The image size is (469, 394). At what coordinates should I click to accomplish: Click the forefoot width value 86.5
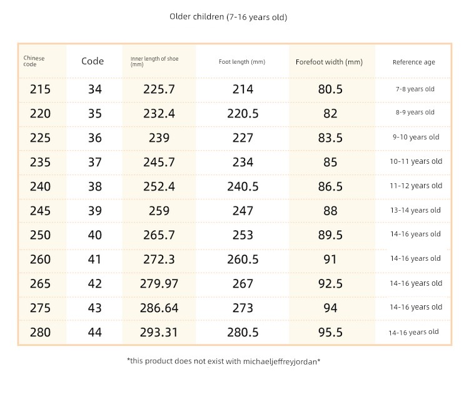330,186
